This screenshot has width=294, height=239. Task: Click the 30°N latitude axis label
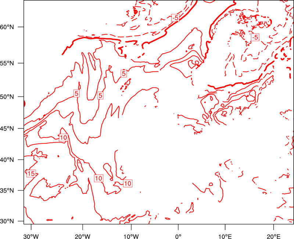coord(7,221)
